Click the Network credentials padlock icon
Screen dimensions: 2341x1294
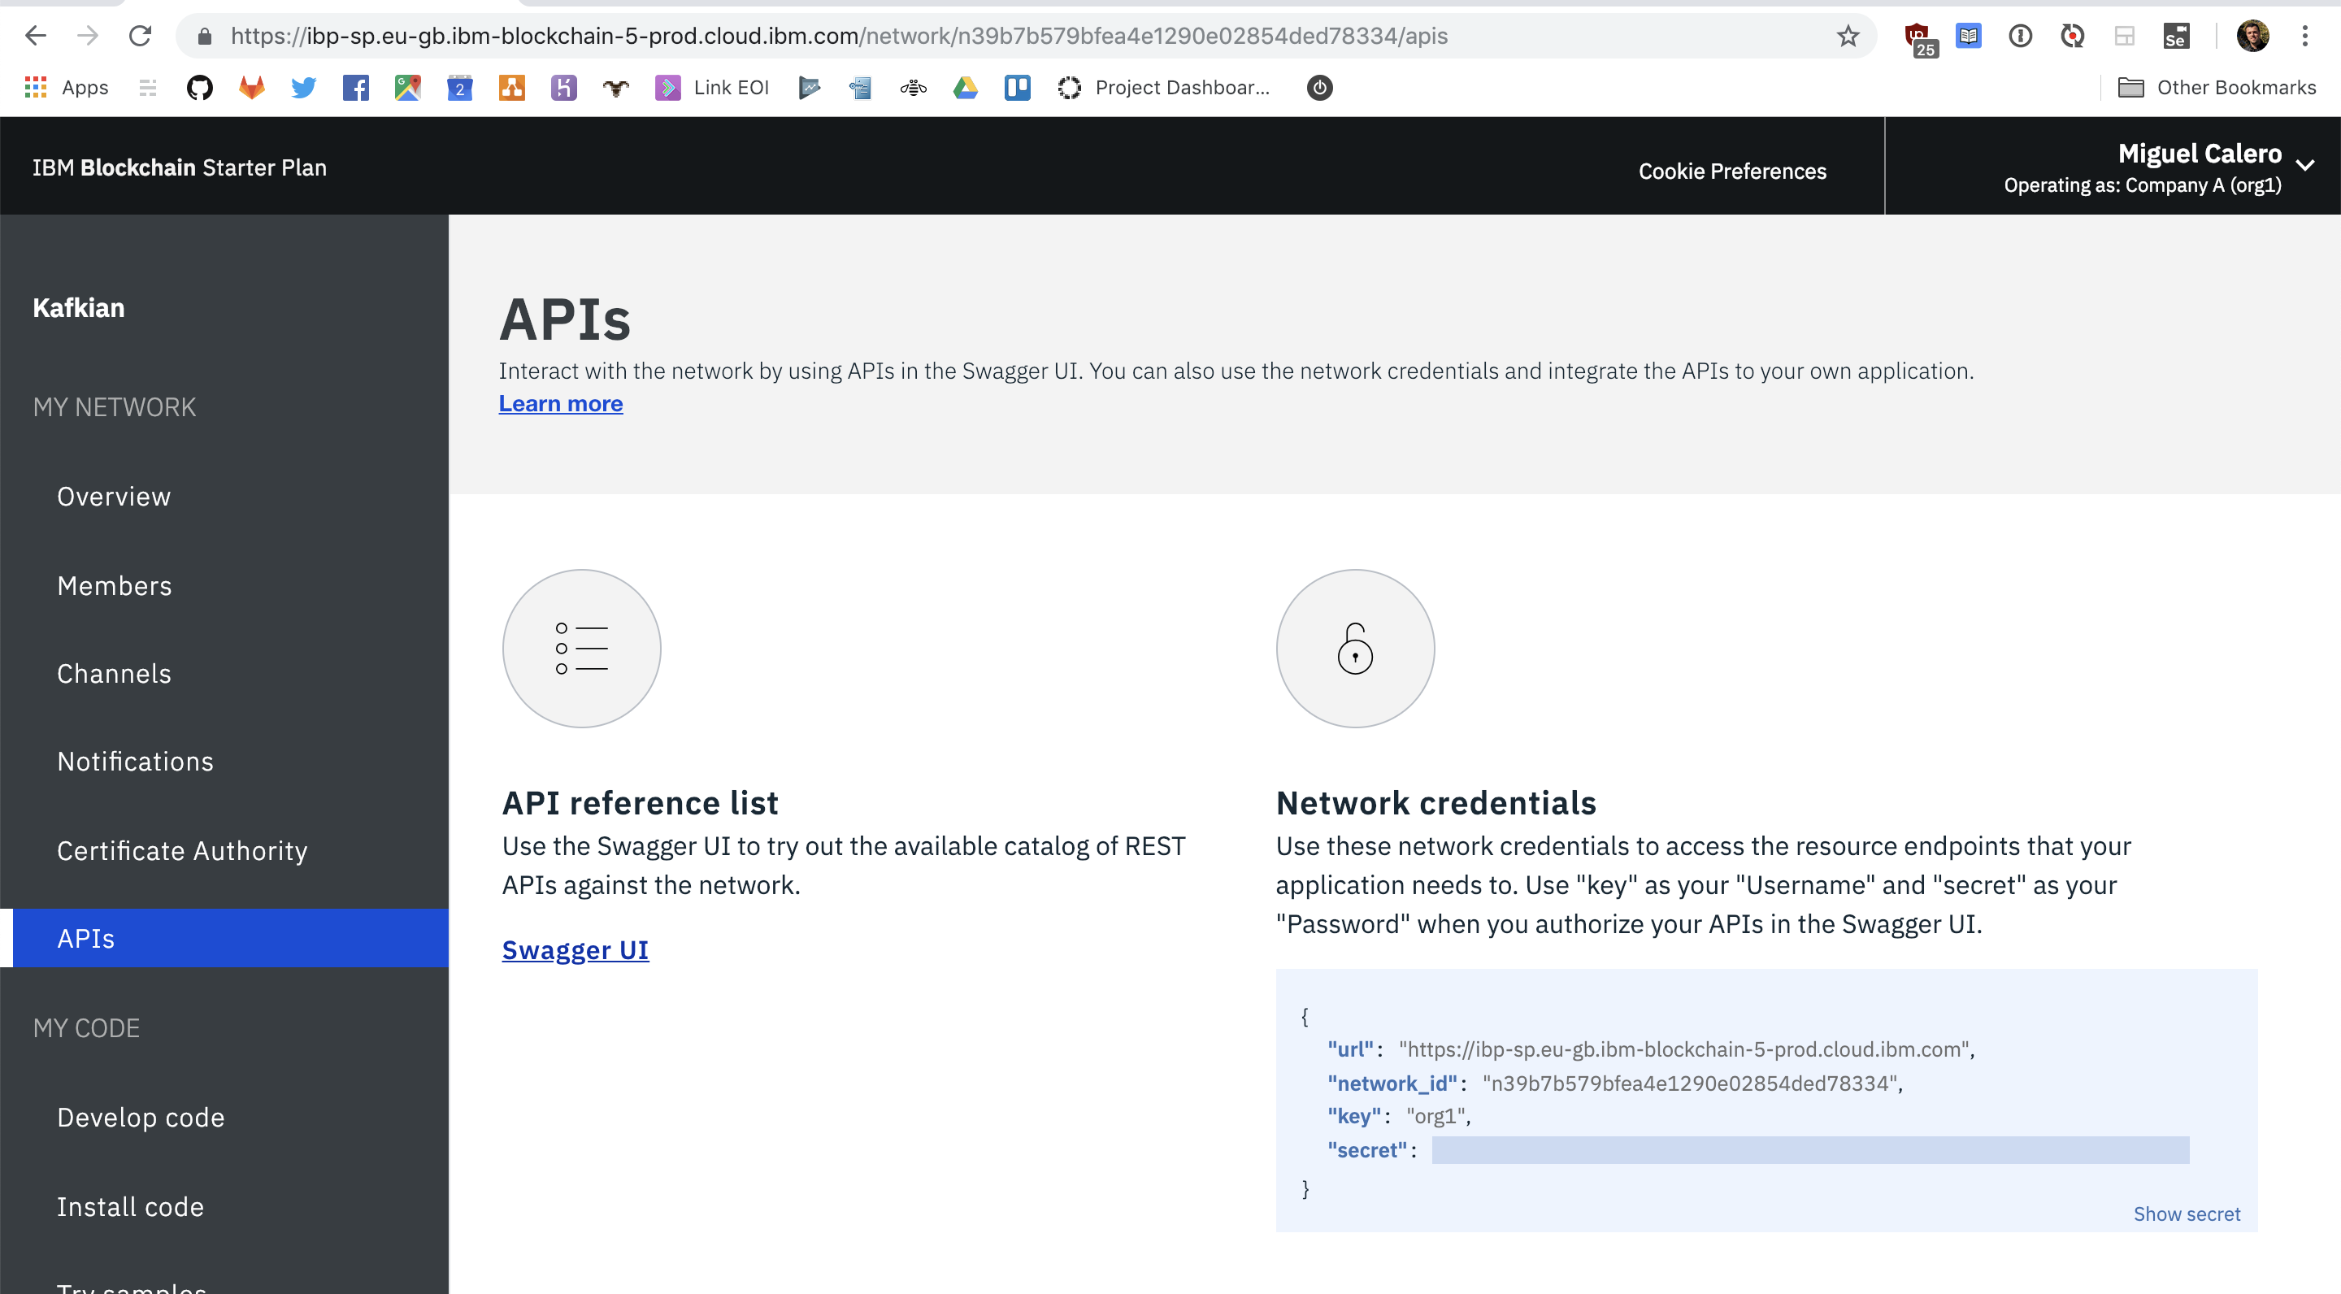pos(1355,648)
